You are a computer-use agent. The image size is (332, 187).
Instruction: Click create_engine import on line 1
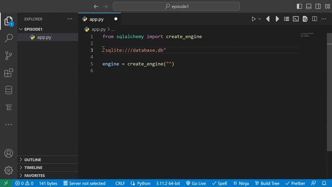click(x=184, y=37)
